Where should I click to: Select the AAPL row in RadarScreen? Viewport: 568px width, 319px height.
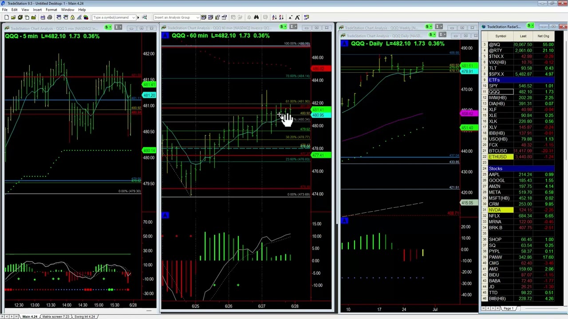(x=517, y=175)
